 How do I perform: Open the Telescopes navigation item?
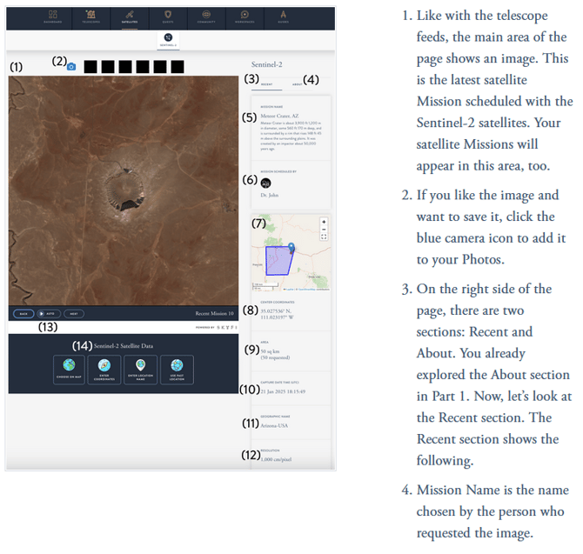tap(90, 17)
